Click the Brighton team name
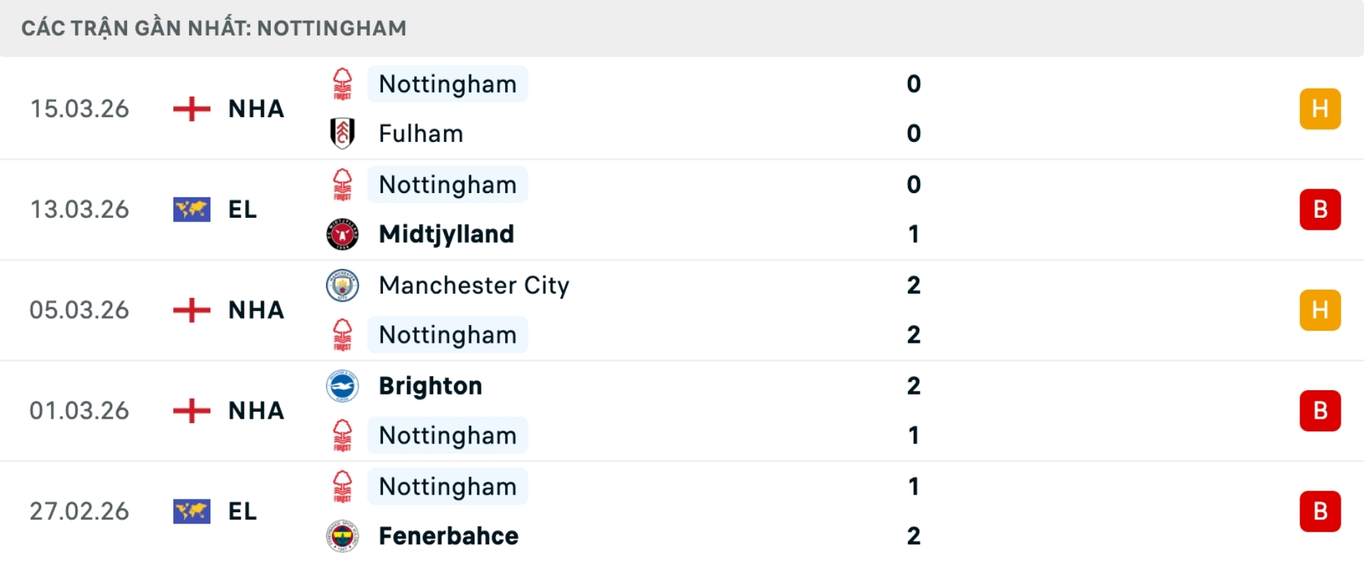Screen dimensions: 1364x562 click(x=431, y=386)
